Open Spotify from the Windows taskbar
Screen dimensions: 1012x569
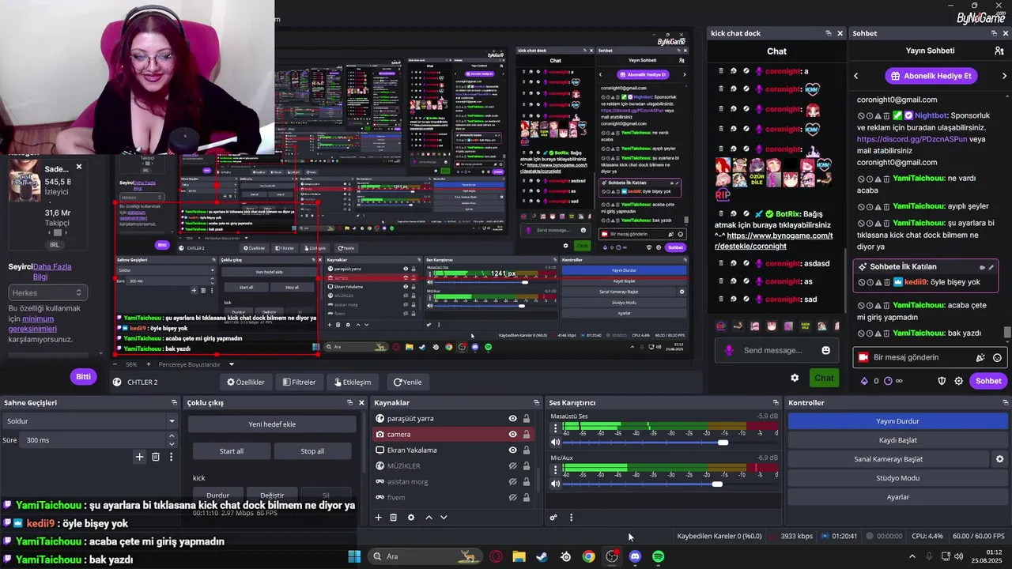pos(659,556)
